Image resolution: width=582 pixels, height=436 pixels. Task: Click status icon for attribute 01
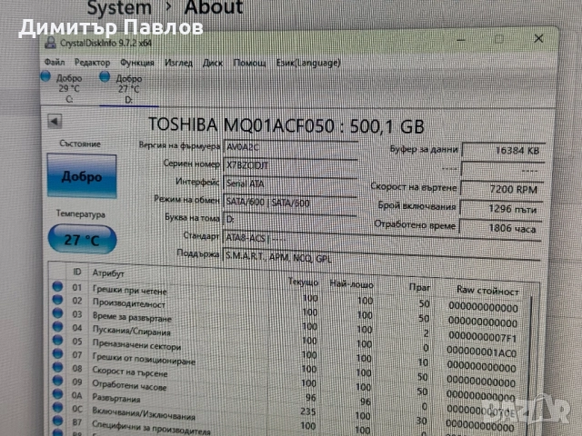click(57, 286)
